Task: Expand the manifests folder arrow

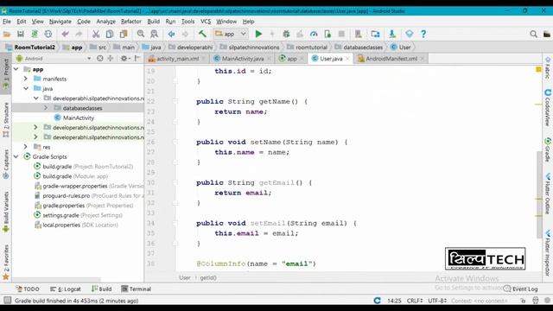Action: [x=26, y=79]
